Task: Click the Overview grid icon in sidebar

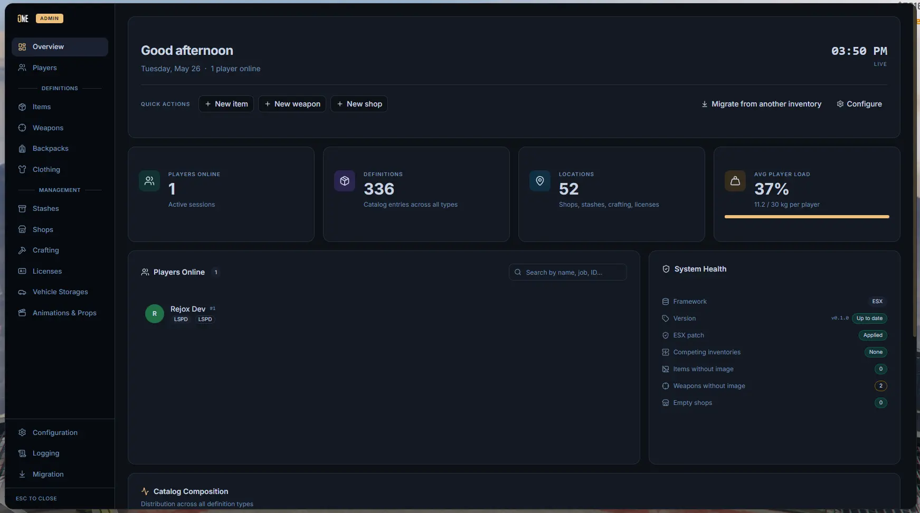Action: point(22,47)
